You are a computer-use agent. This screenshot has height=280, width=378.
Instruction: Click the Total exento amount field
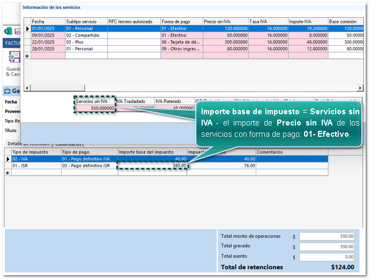(x=327, y=257)
